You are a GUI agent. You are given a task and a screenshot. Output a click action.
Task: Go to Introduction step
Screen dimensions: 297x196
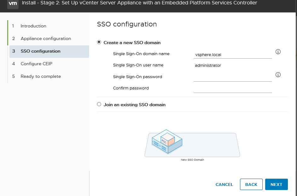[x=33, y=26]
